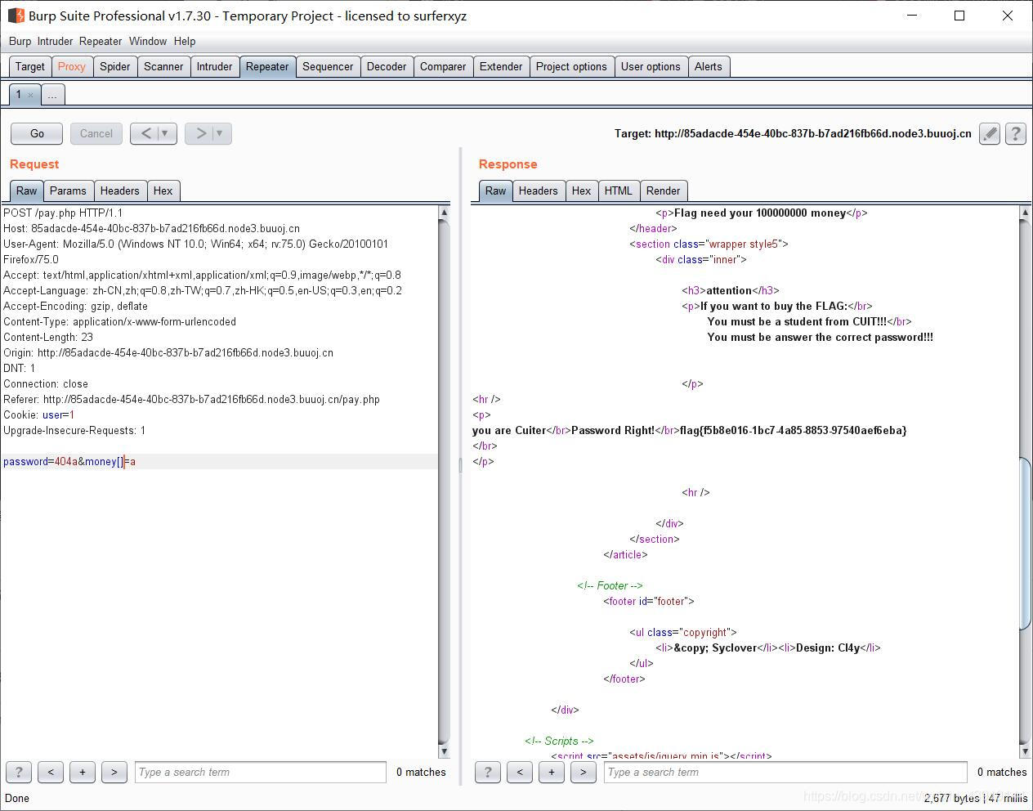
Task: Click the request body line password=404a
Action: [x=69, y=461]
